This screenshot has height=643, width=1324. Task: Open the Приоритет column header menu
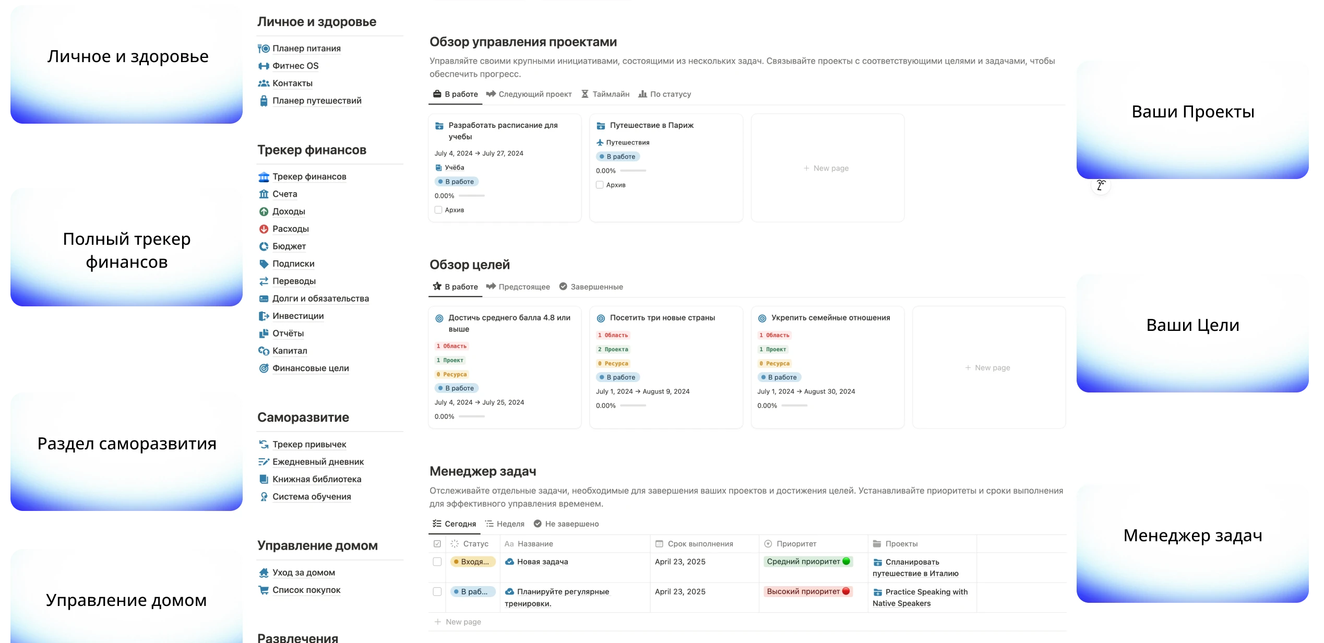point(796,544)
